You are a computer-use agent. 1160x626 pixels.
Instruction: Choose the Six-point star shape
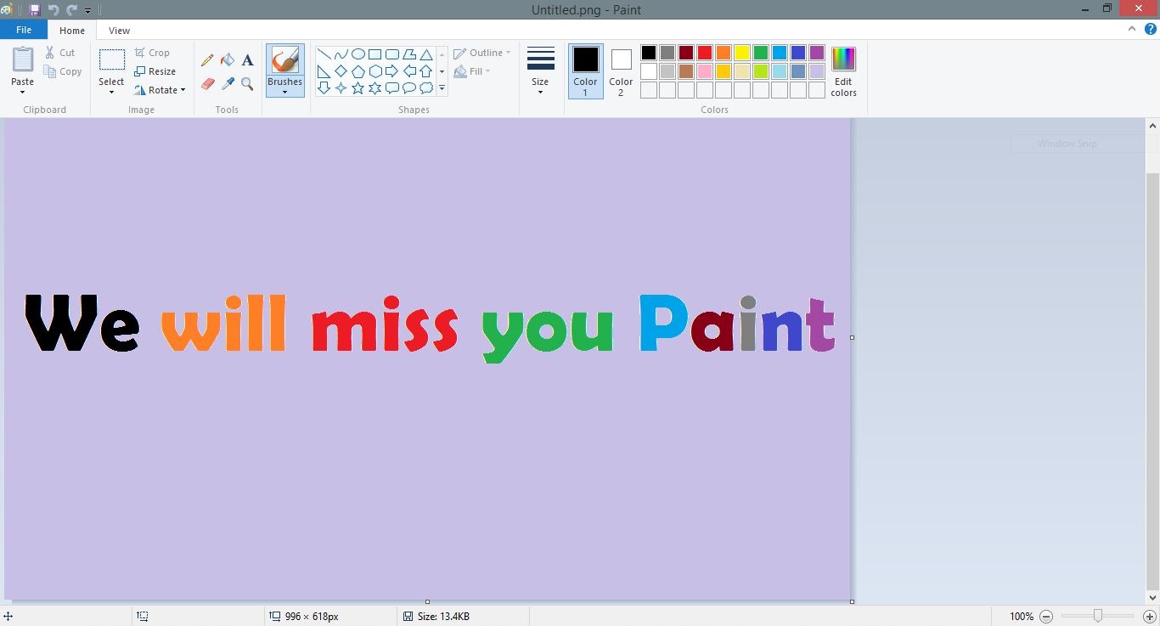(374, 88)
